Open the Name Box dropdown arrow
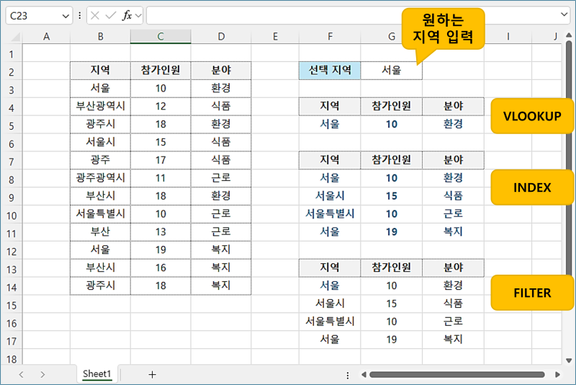This screenshot has height=385, width=576. 66,15
